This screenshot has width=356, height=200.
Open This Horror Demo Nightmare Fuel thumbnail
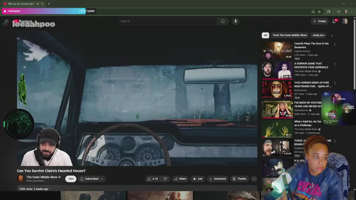277,89
